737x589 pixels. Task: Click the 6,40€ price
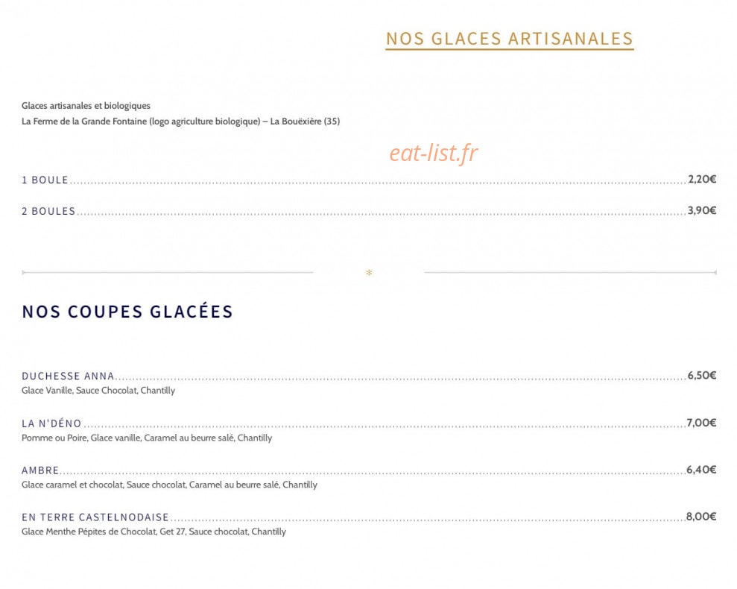tap(701, 470)
